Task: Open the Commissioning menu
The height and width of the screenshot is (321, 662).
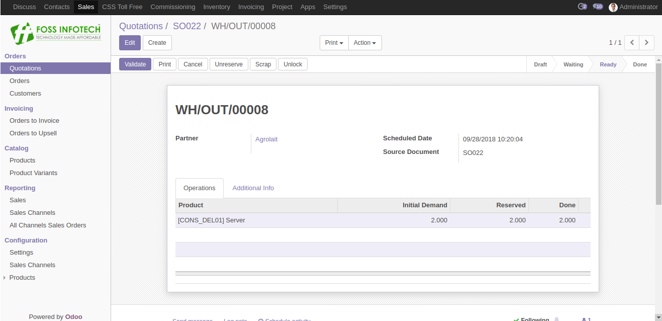Action: (x=173, y=7)
